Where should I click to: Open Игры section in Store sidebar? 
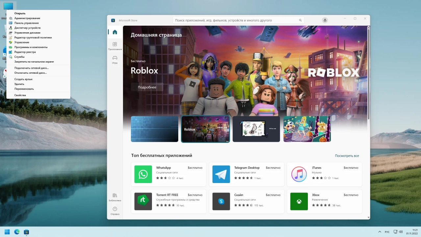click(115, 60)
